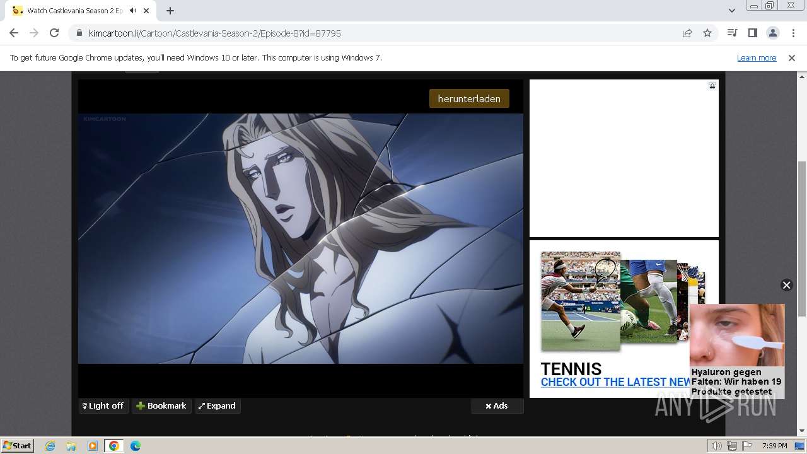Screen dimensions: 807x454
Task: Click the 7:39 PM taskbar clock
Action: point(774,446)
